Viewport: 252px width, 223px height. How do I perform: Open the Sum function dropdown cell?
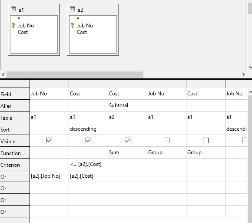coord(127,152)
